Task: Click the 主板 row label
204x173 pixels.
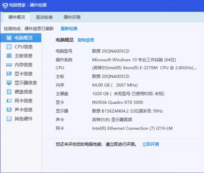Action: (60, 76)
